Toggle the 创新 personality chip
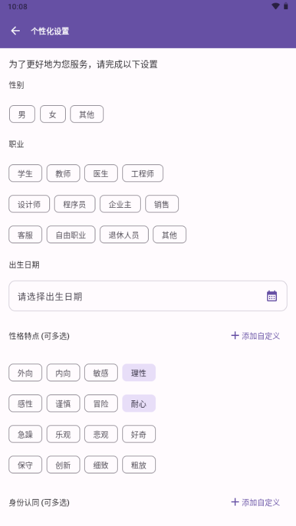Viewport: 296px width, 526px height. click(63, 465)
